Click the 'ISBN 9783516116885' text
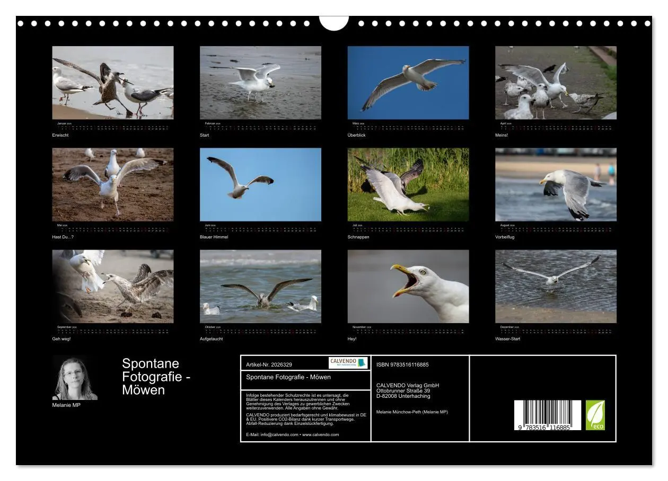This screenshot has height=481, width=668. coord(402,365)
